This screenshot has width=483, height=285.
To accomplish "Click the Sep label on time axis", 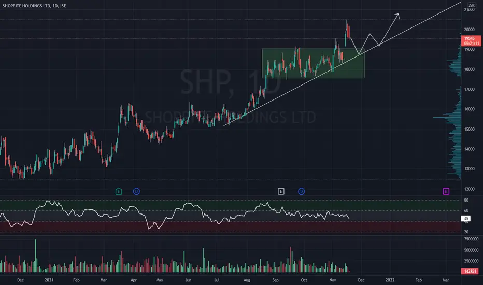I will (275, 280).
